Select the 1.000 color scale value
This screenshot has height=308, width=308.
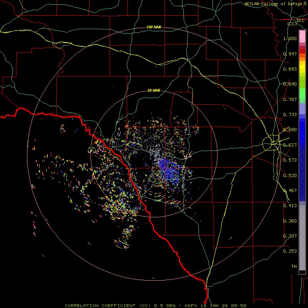pos(290,38)
